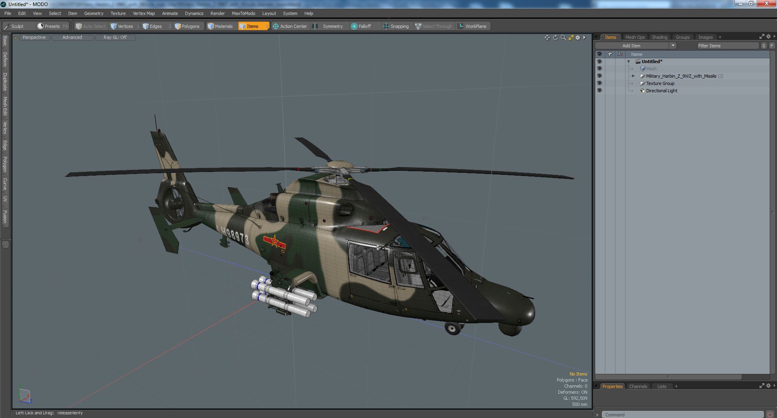Screen dimensions: 777x418
Task: Toggle Auto Select
Action: pyautogui.click(x=90, y=26)
